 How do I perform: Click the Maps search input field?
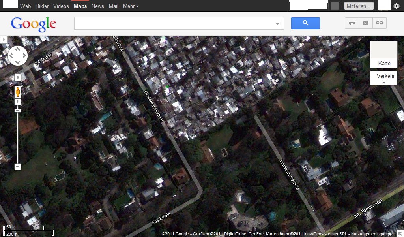click(174, 24)
